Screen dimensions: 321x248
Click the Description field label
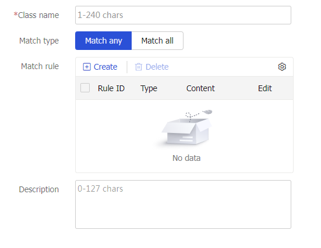click(39, 189)
